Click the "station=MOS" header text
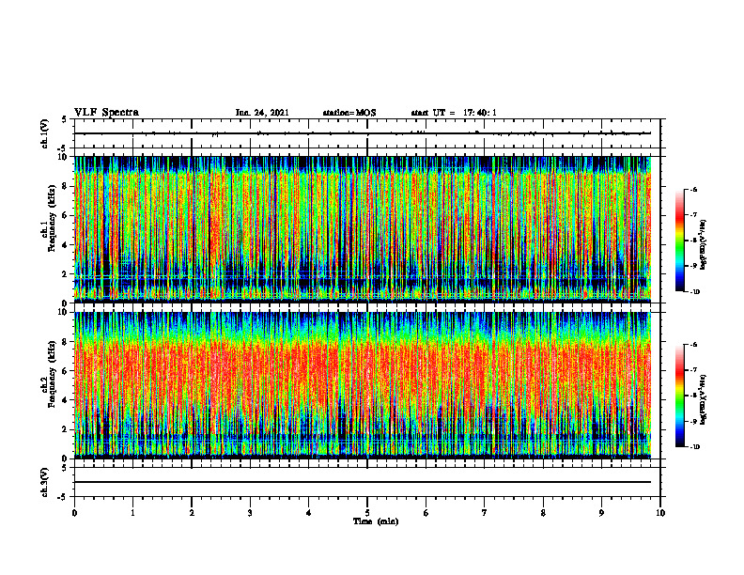This screenshot has width=744, height=575. (x=349, y=113)
